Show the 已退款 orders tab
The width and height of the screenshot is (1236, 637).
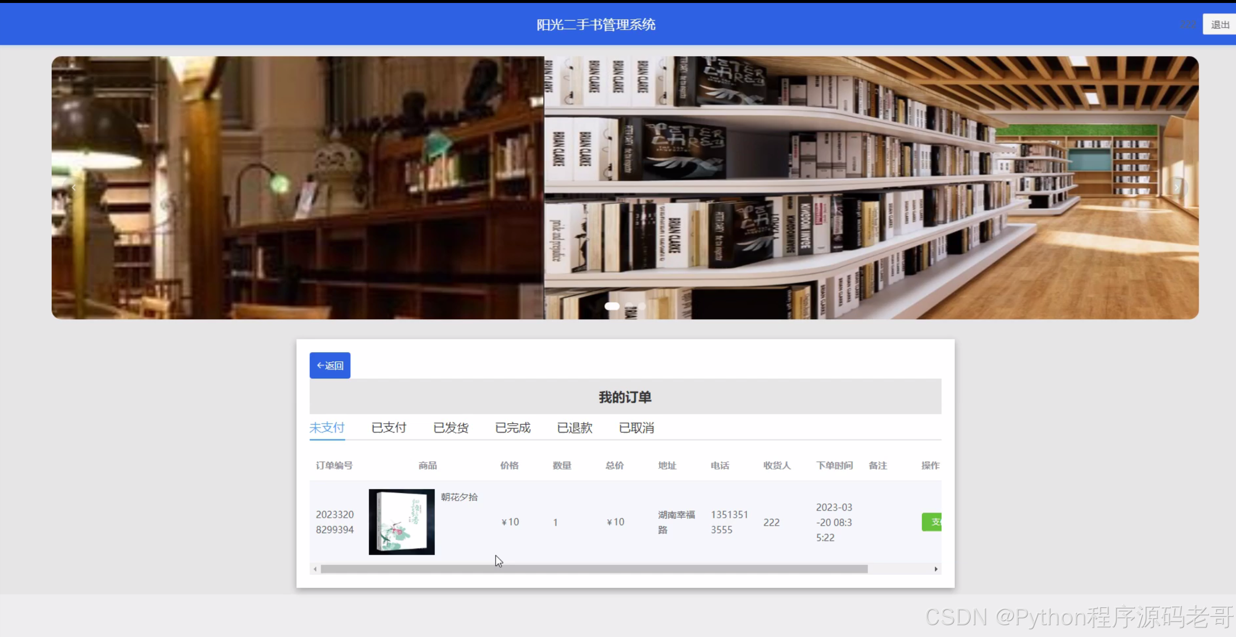tap(574, 428)
